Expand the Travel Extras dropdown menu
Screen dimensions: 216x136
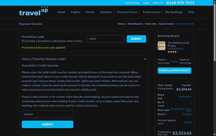click(152, 12)
